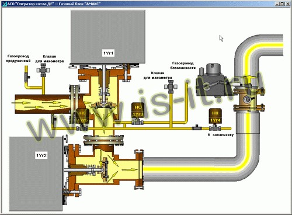292x215 pixels.
Task: Click the brown inlet gas pipe
Action: (x=43, y=104)
